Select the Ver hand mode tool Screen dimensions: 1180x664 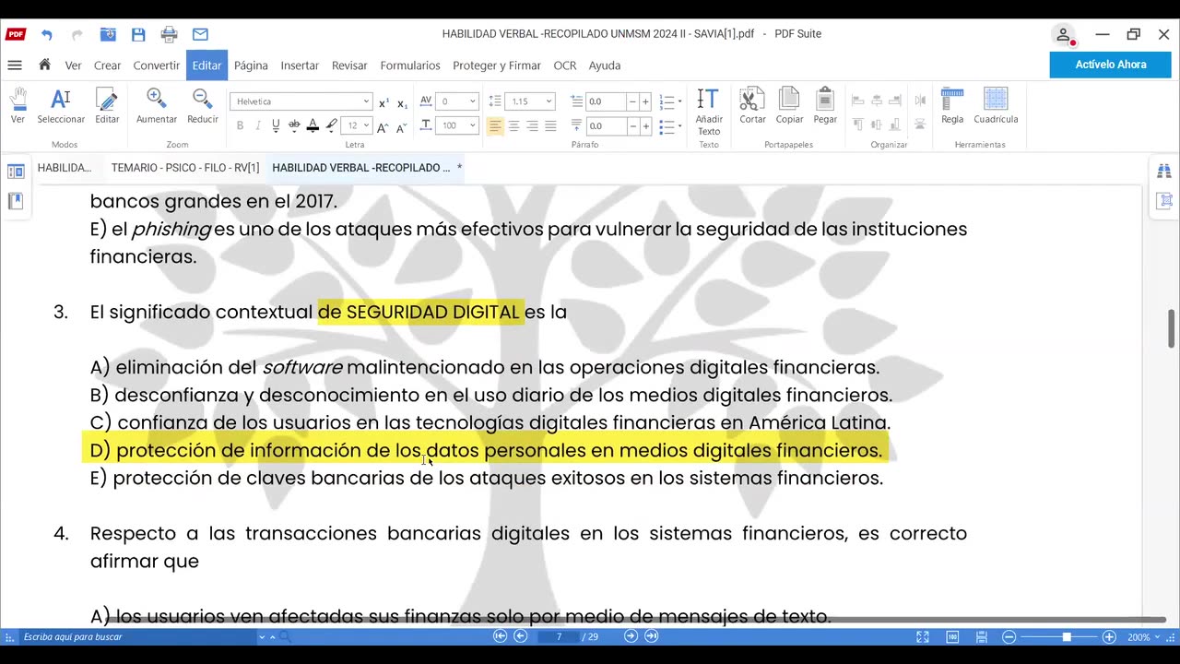coord(18,106)
